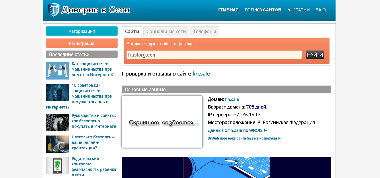Image resolution: width=380 pixels, height=178 pixels.
Task: Open the ГЛАВНАЯ menu item
Action: pos(228,9)
